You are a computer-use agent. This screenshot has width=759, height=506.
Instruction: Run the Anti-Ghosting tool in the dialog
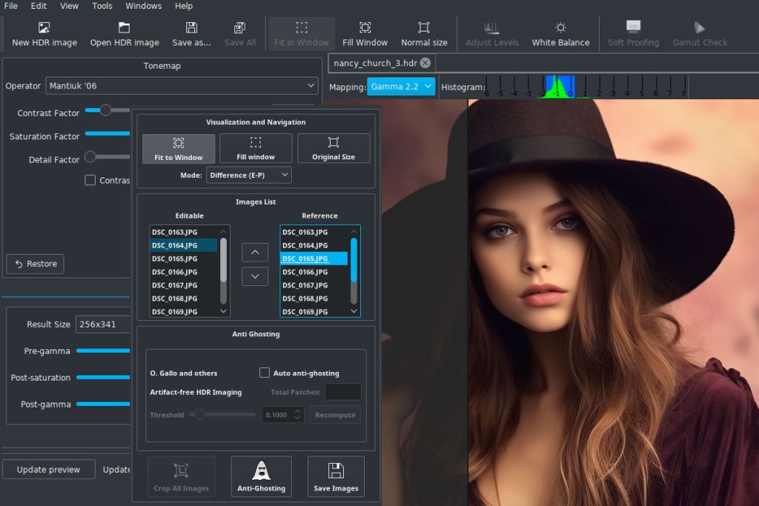coord(261,476)
